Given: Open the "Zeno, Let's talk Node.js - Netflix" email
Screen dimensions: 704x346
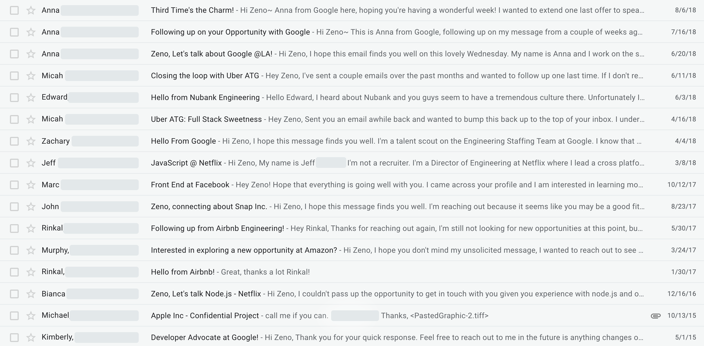Looking at the screenshot, I should click(x=205, y=294).
